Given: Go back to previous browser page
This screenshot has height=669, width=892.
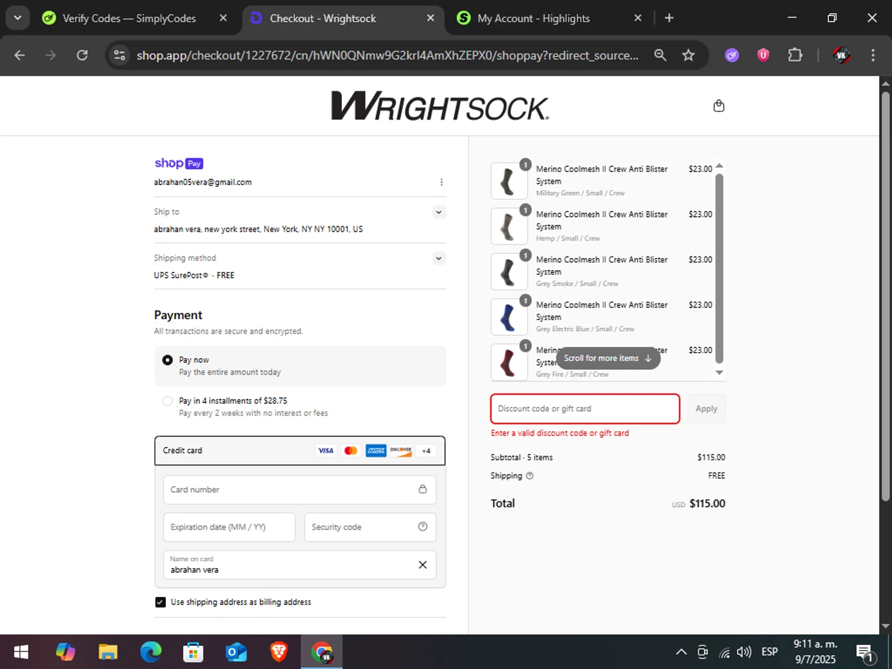Looking at the screenshot, I should (x=20, y=55).
